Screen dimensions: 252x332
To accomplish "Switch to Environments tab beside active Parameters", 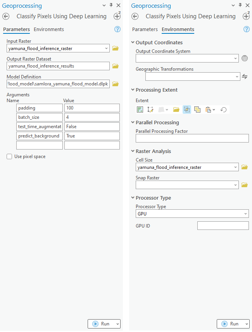I will (x=49, y=30).
